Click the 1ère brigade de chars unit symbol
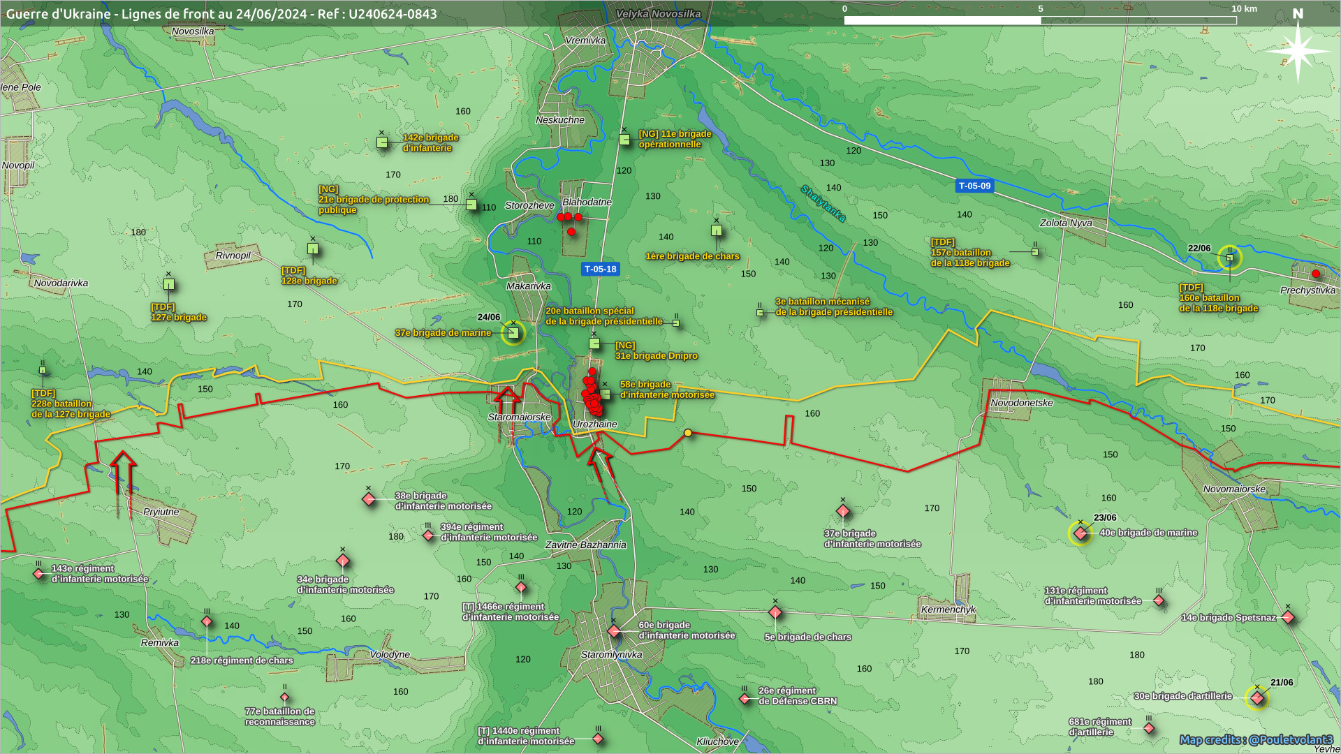1341x754 pixels. 716,230
